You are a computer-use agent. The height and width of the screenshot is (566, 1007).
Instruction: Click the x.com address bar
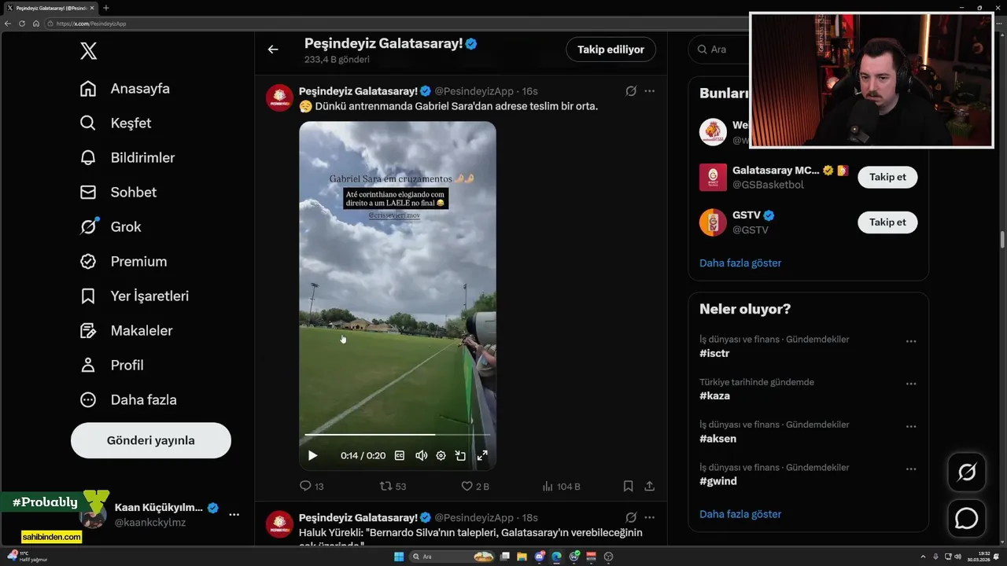[x=393, y=24]
